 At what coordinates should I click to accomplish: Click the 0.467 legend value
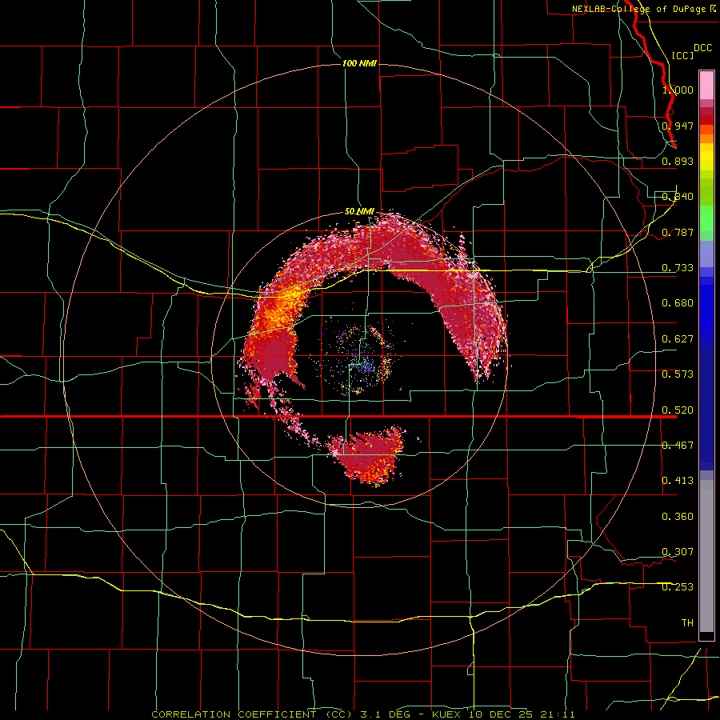click(x=678, y=446)
